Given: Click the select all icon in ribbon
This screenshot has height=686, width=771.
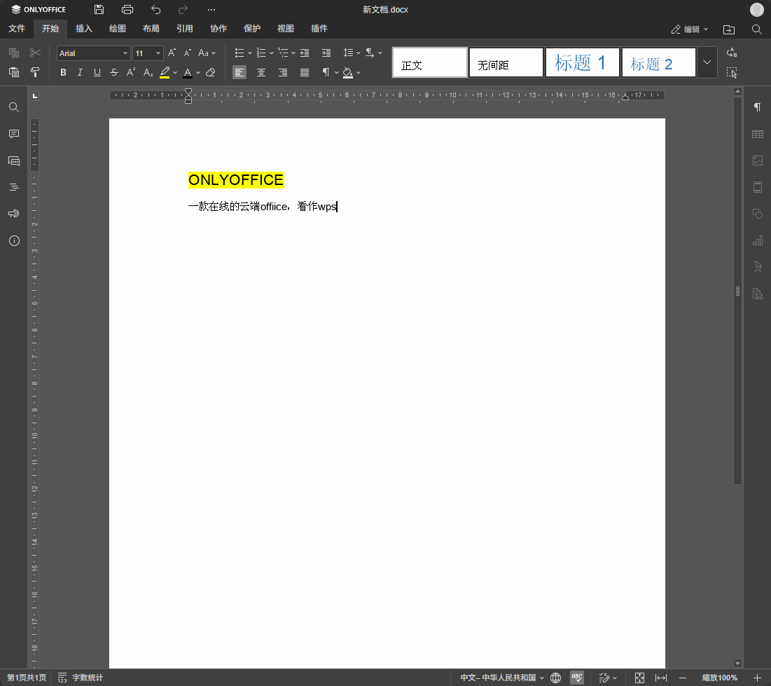Looking at the screenshot, I should coord(732,72).
